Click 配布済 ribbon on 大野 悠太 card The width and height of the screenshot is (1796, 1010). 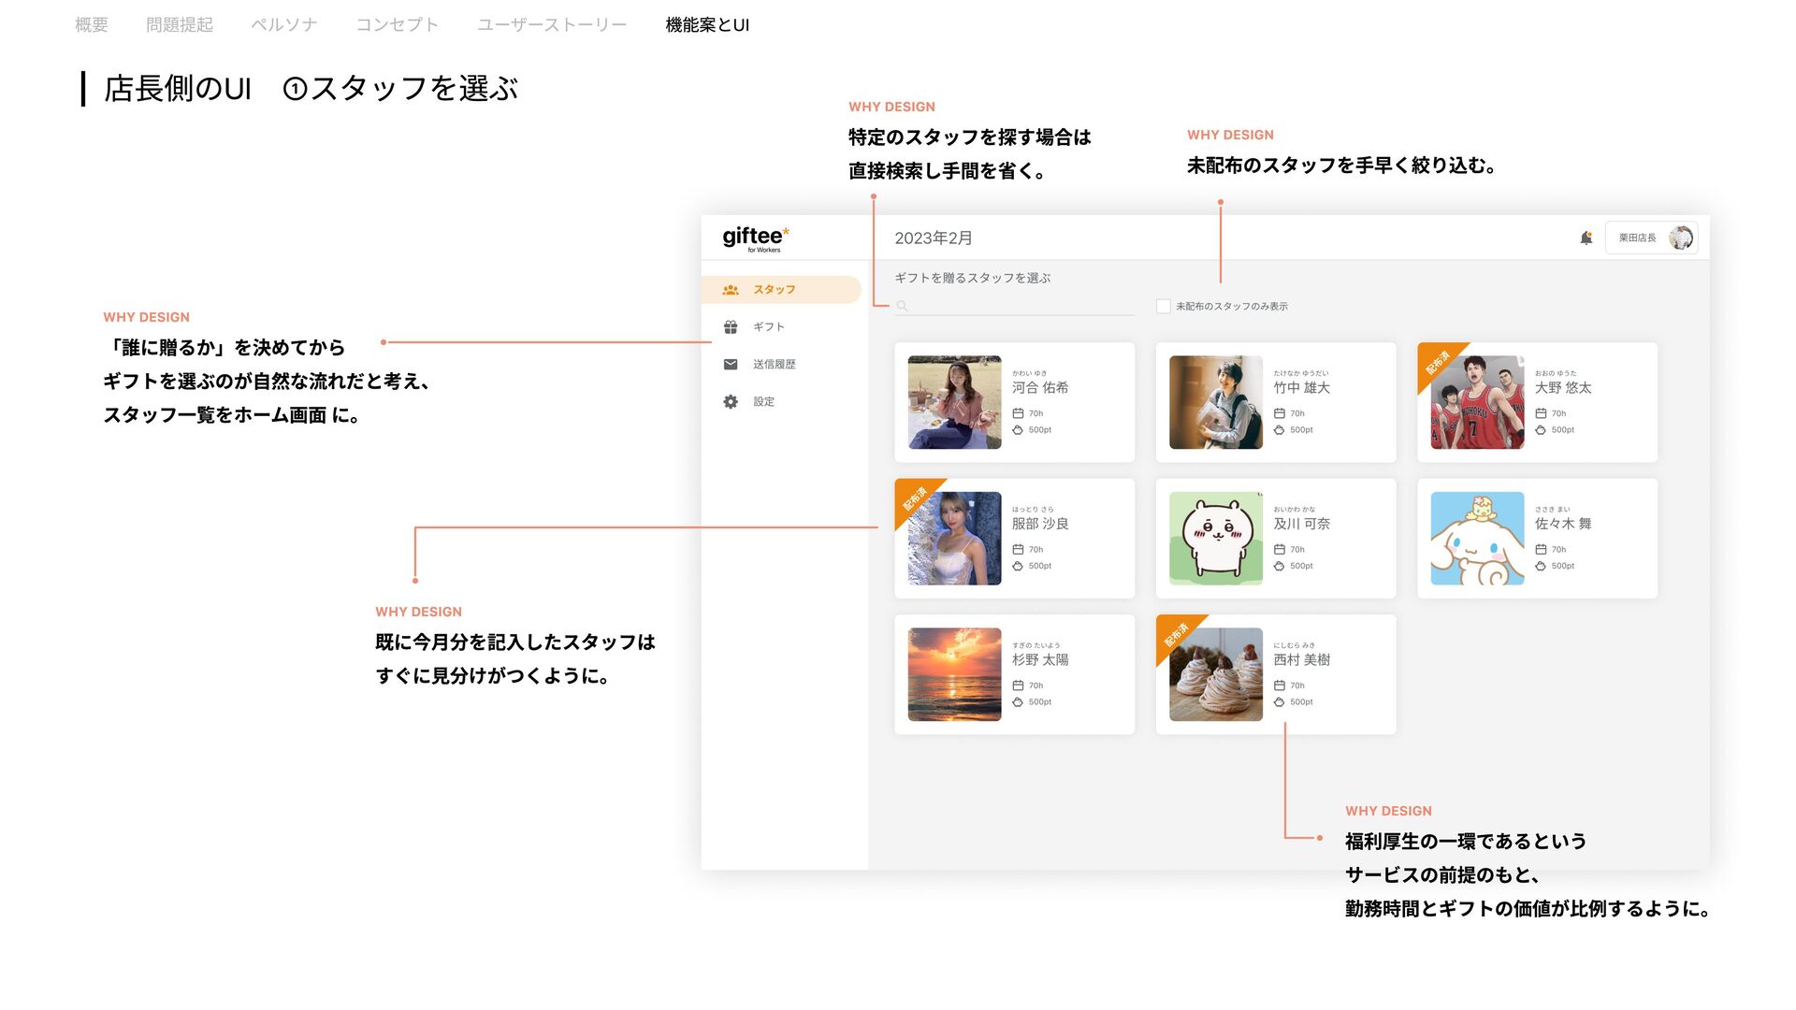pyautogui.click(x=1438, y=362)
